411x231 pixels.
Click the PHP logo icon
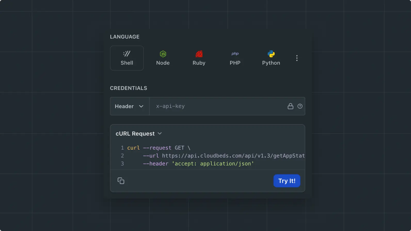pyautogui.click(x=235, y=54)
